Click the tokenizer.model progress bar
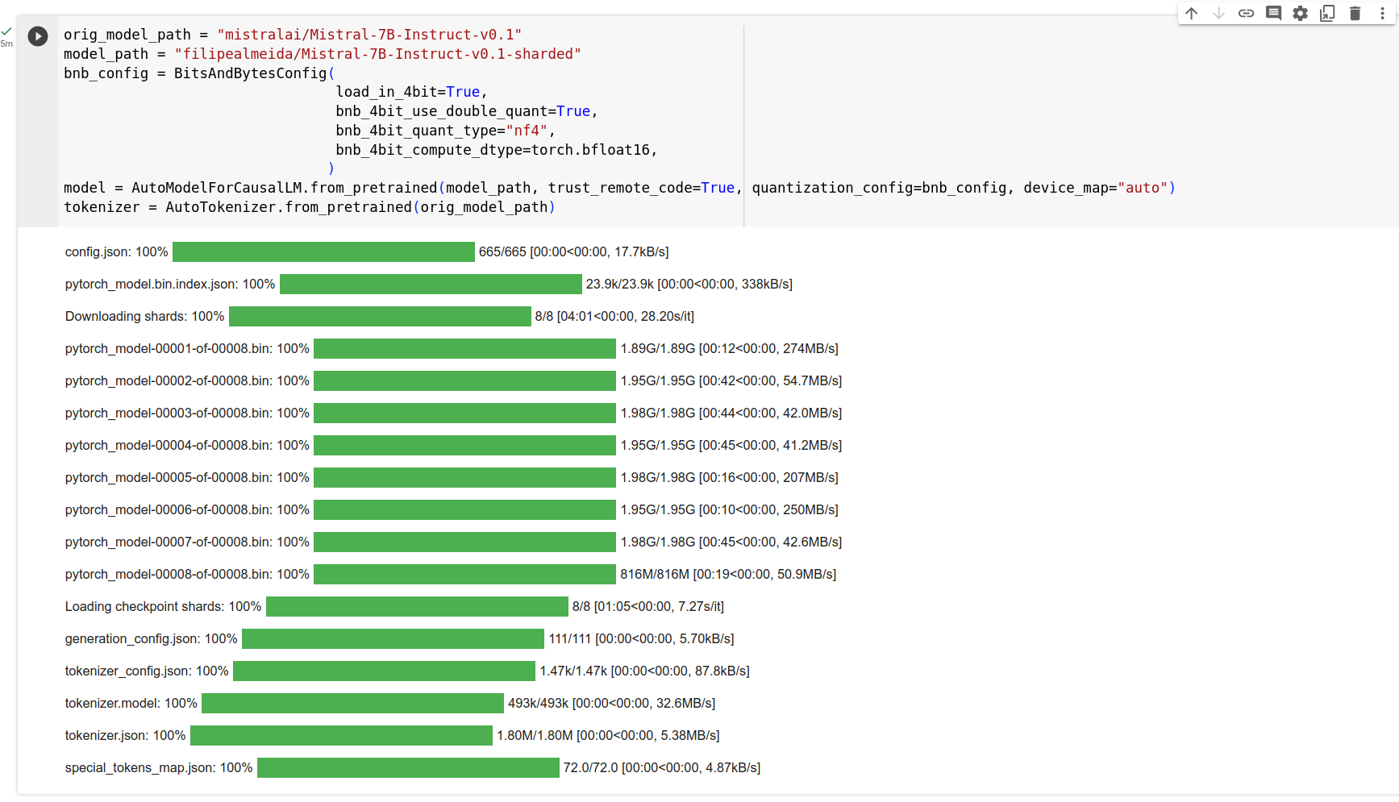Viewport: 1399px width, 802px height. (352, 704)
